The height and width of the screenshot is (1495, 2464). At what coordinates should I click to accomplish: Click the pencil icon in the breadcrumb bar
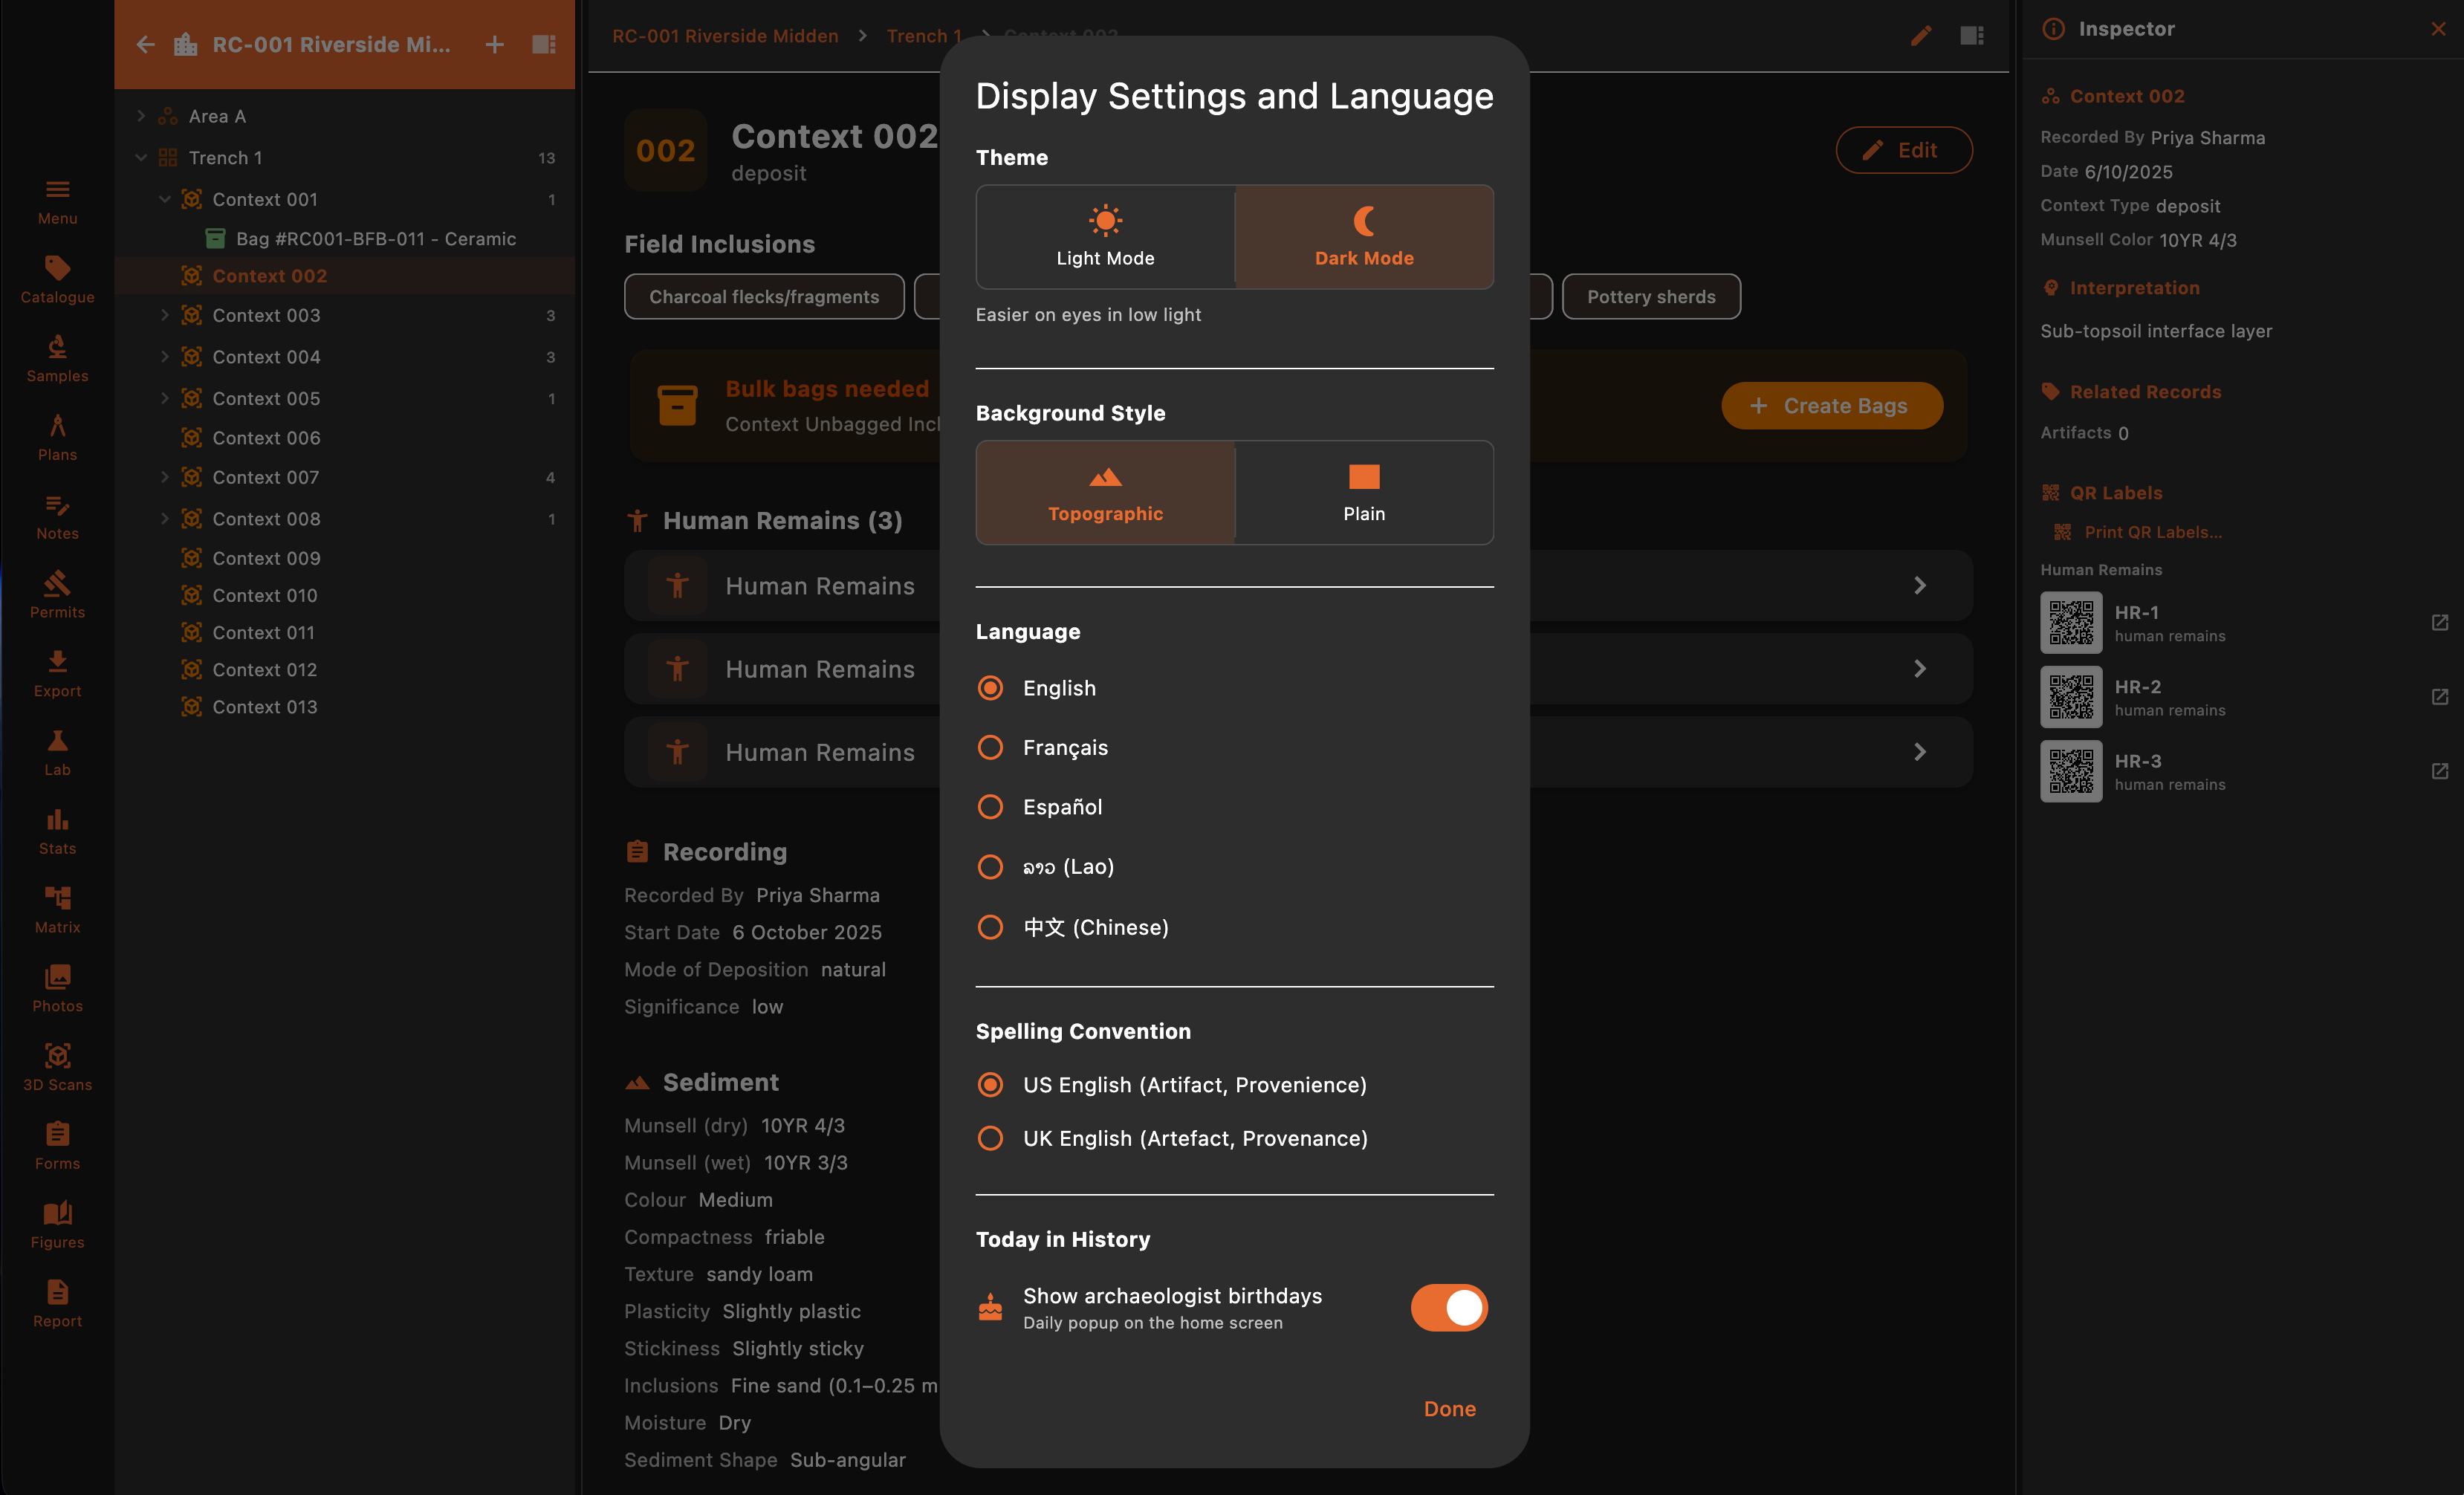(1921, 36)
